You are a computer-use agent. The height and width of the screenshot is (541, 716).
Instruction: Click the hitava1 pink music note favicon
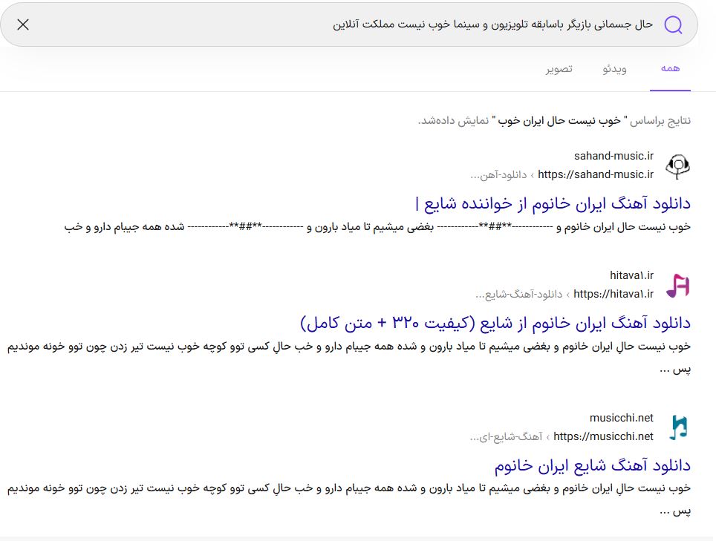pyautogui.click(x=677, y=286)
